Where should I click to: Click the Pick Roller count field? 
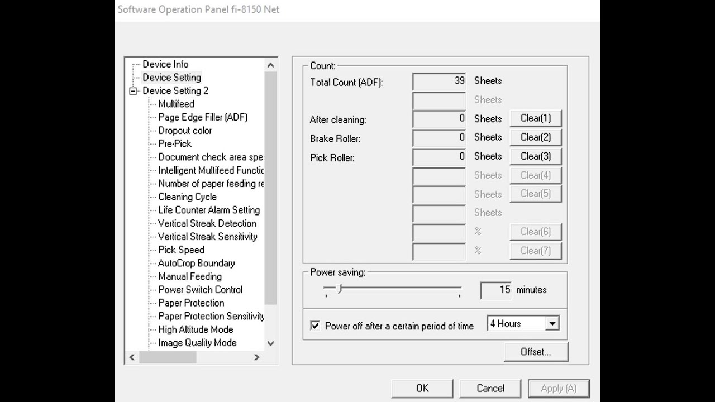click(x=439, y=156)
